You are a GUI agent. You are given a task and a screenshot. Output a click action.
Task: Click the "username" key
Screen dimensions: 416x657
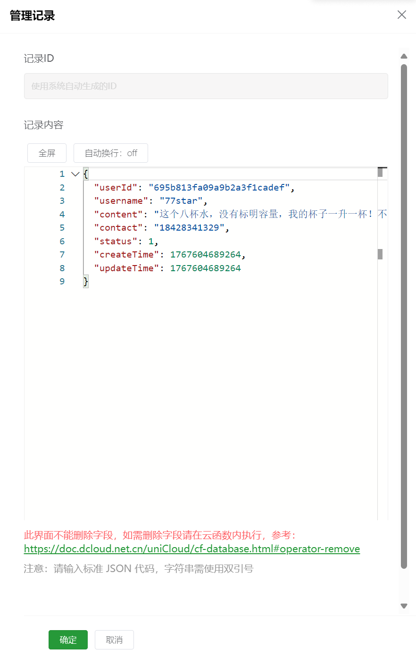[121, 200]
